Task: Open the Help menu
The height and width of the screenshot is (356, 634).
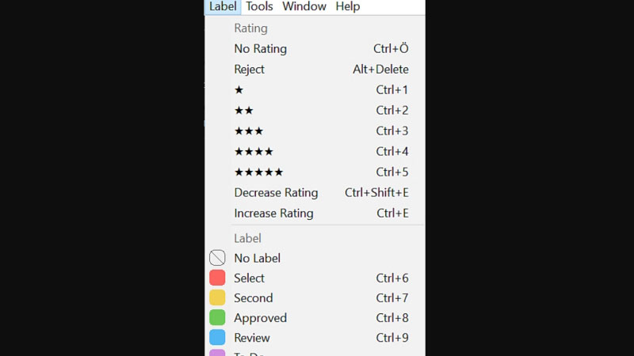Action: [348, 6]
